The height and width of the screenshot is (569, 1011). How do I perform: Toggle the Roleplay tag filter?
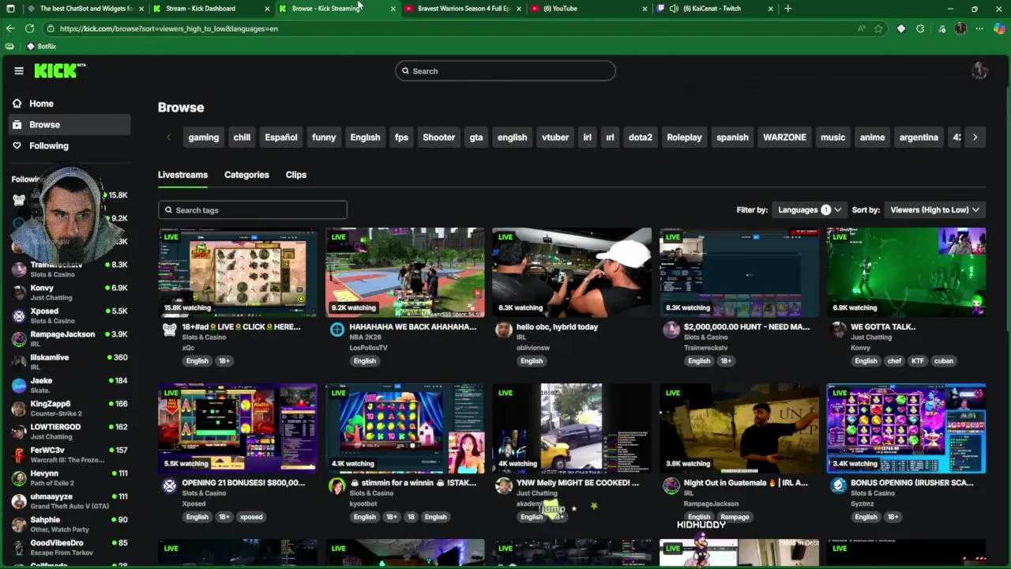(684, 138)
